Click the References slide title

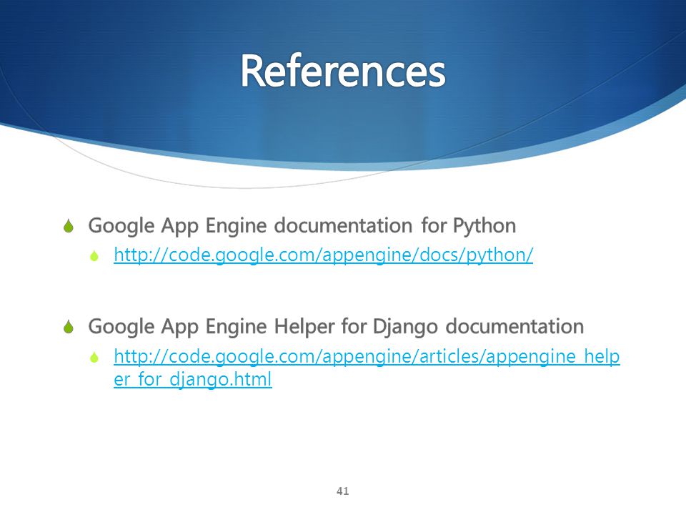pos(343,71)
